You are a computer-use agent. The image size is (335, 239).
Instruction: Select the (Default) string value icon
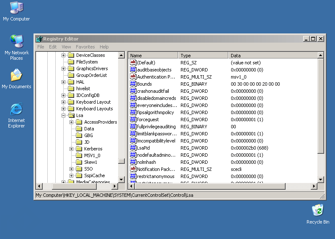(x=133, y=63)
